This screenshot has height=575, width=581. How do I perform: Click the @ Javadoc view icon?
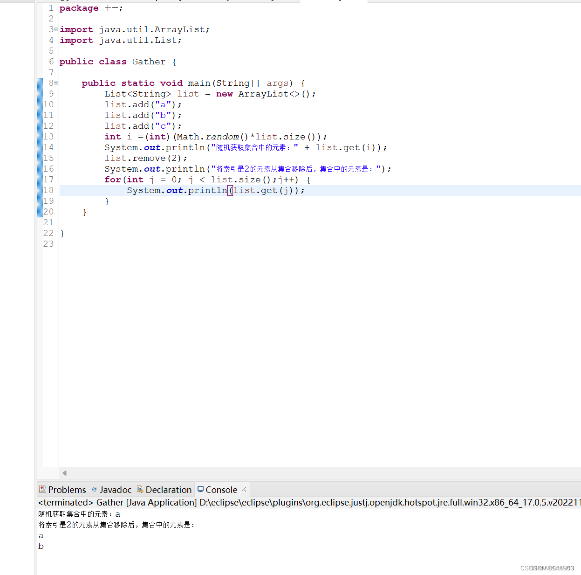95,490
